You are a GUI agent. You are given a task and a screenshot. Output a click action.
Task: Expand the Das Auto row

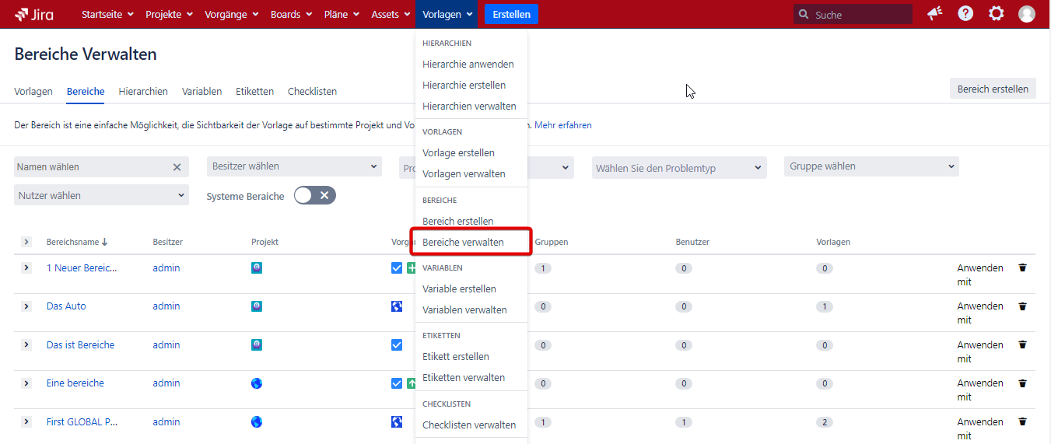tap(26, 306)
